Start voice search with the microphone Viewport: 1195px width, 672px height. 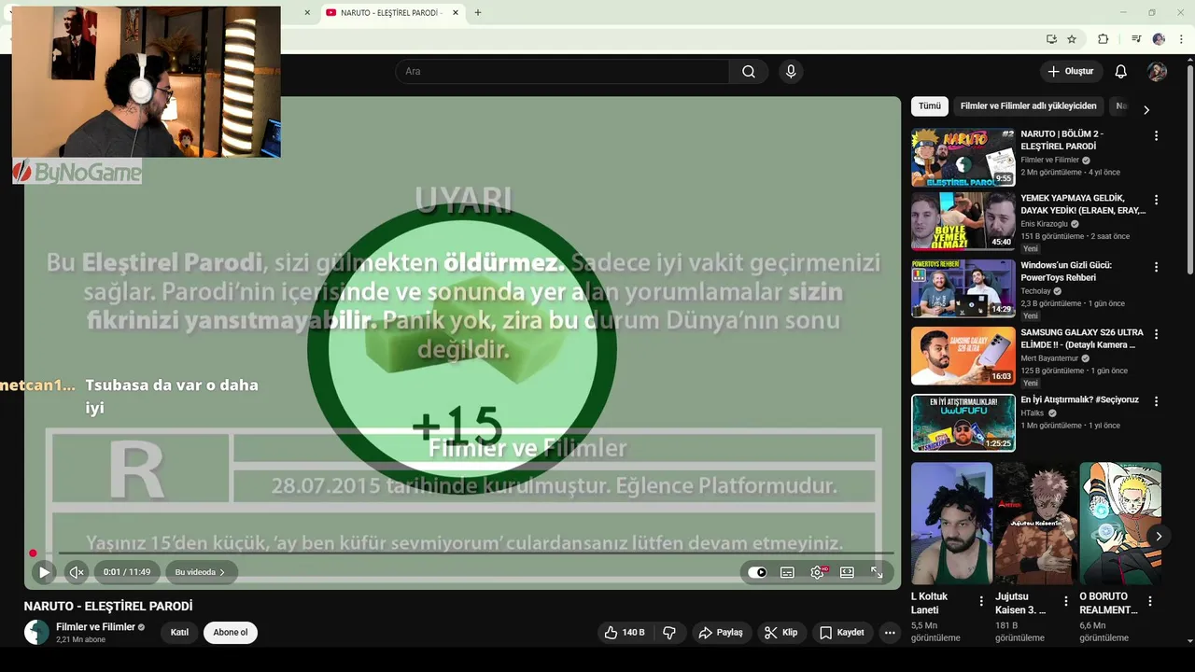pyautogui.click(x=791, y=71)
